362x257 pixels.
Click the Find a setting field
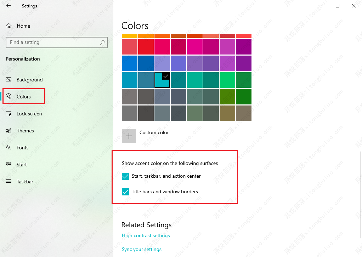tap(53, 42)
